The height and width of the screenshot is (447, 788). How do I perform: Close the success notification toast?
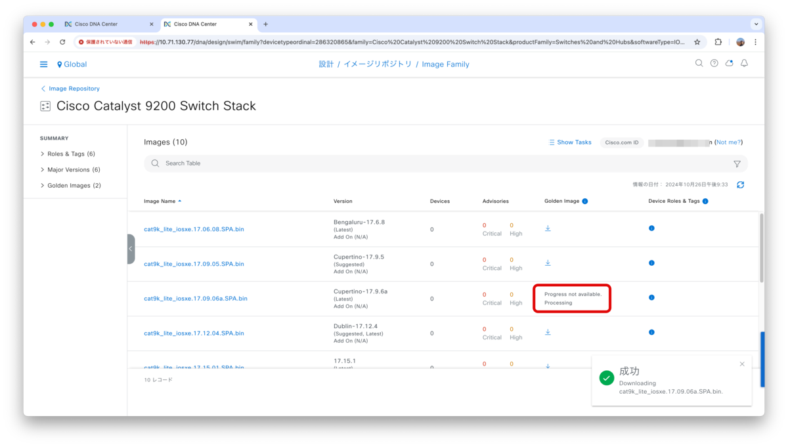click(x=742, y=364)
